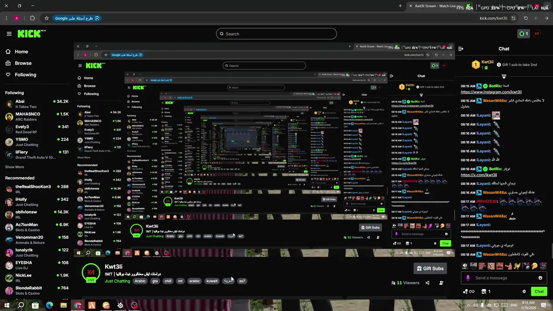Image resolution: width=553 pixels, height=311 pixels.
Task: Expand the gift leaderboard chevron
Action: pyautogui.click(x=504, y=76)
